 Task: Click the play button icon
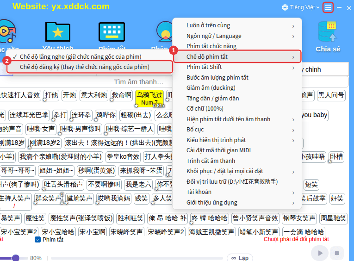click(320, 253)
